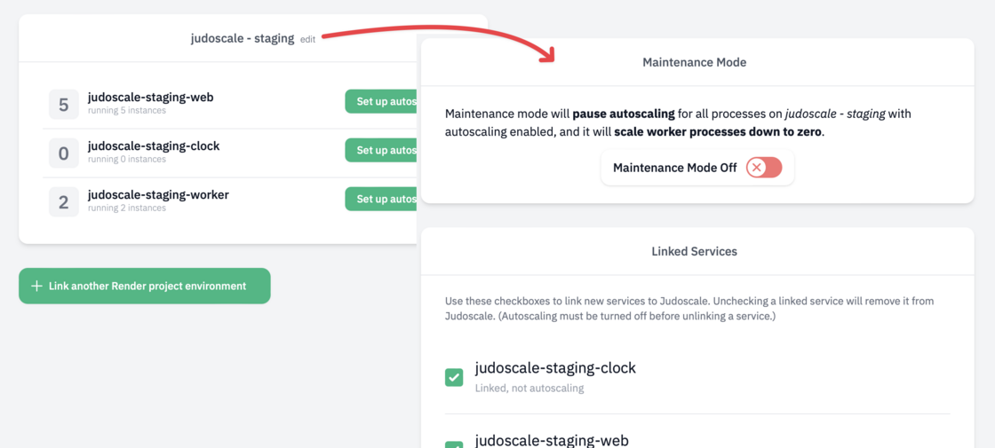Uncheck the judoscale-staging-web checkbox
The image size is (995, 448).
click(x=454, y=444)
